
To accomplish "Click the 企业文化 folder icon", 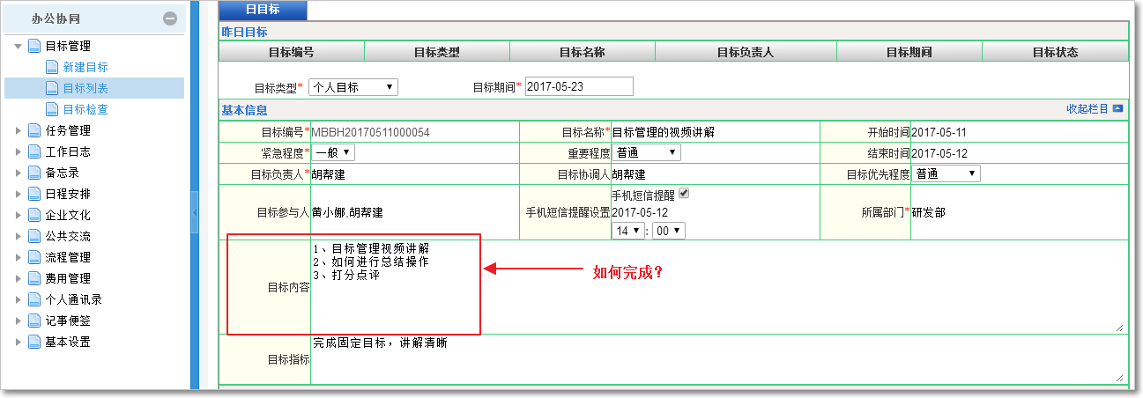I will pyautogui.click(x=34, y=215).
